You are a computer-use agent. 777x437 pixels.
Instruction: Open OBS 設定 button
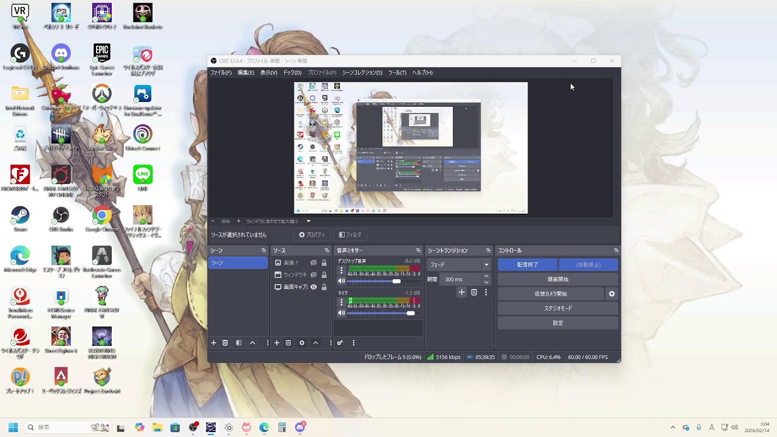tap(558, 323)
